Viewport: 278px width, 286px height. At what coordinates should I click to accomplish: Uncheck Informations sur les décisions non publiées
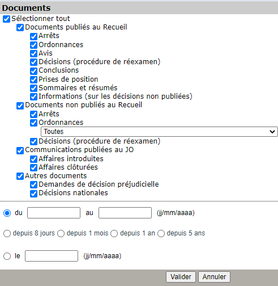[33, 97]
